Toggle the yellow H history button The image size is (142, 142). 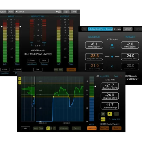click(x=20, y=79)
